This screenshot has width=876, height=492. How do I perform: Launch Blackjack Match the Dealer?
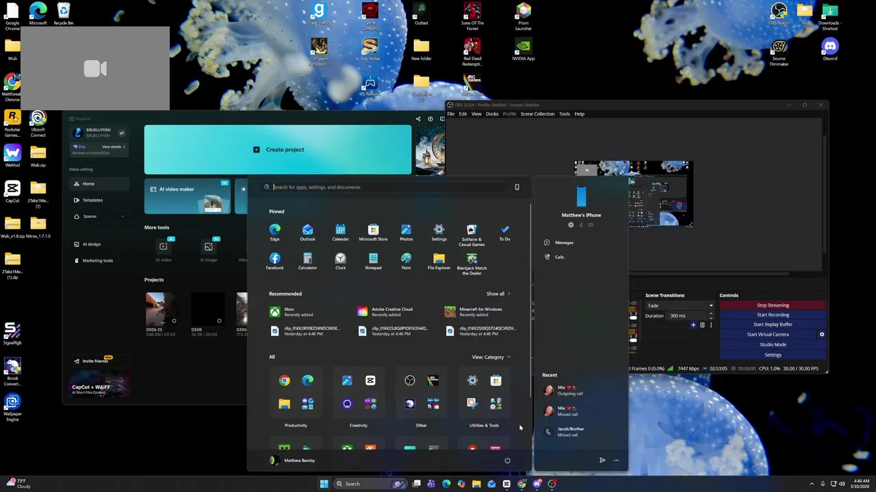tap(472, 264)
